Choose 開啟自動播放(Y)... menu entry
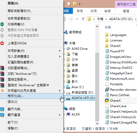This screenshot has height=133, width=137. click(31, 11)
